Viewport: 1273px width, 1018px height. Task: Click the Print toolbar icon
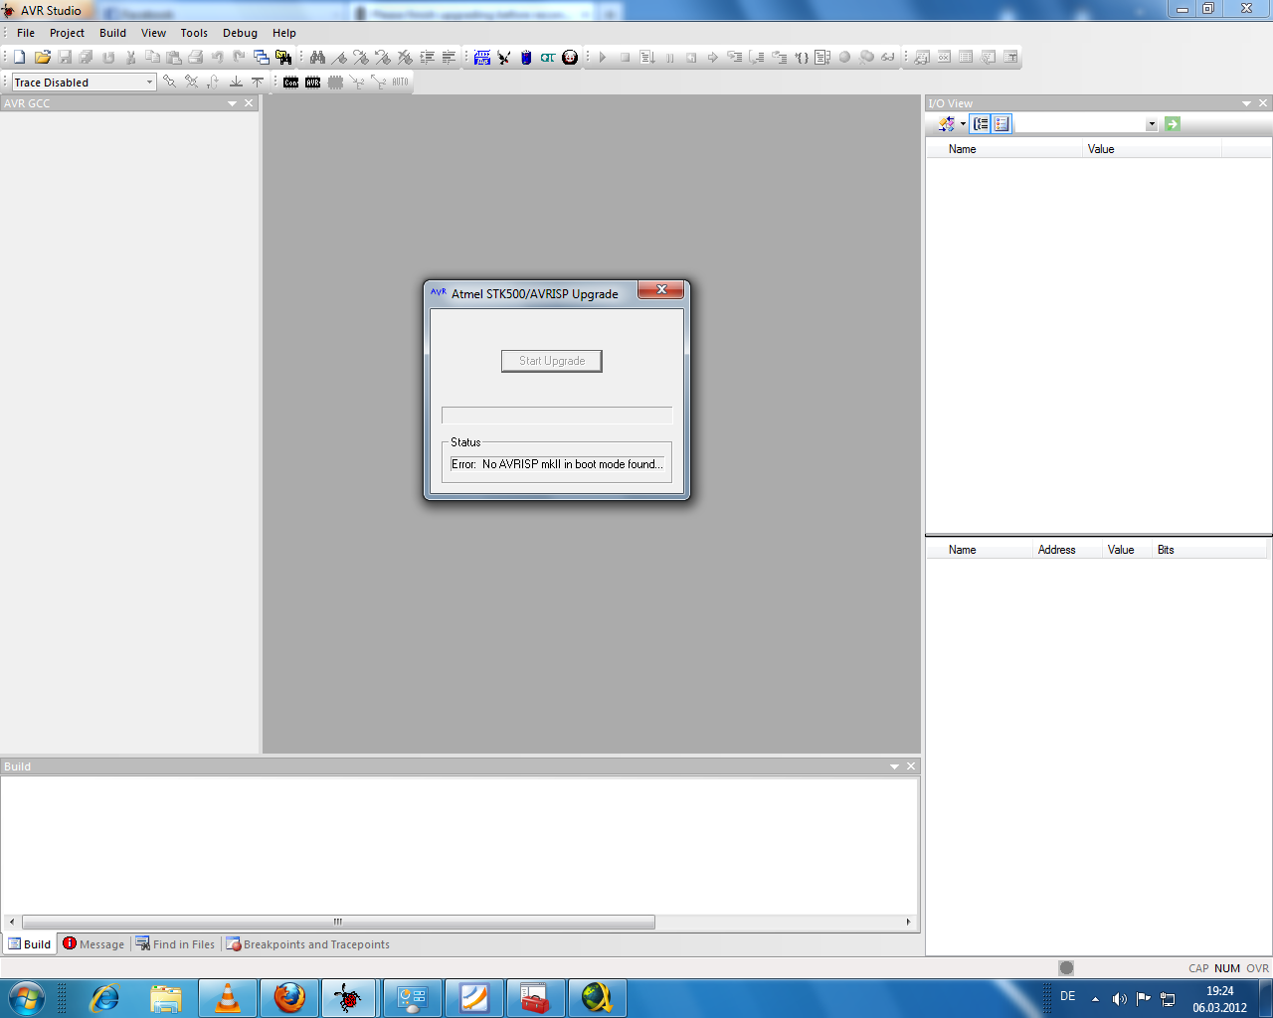pos(195,58)
